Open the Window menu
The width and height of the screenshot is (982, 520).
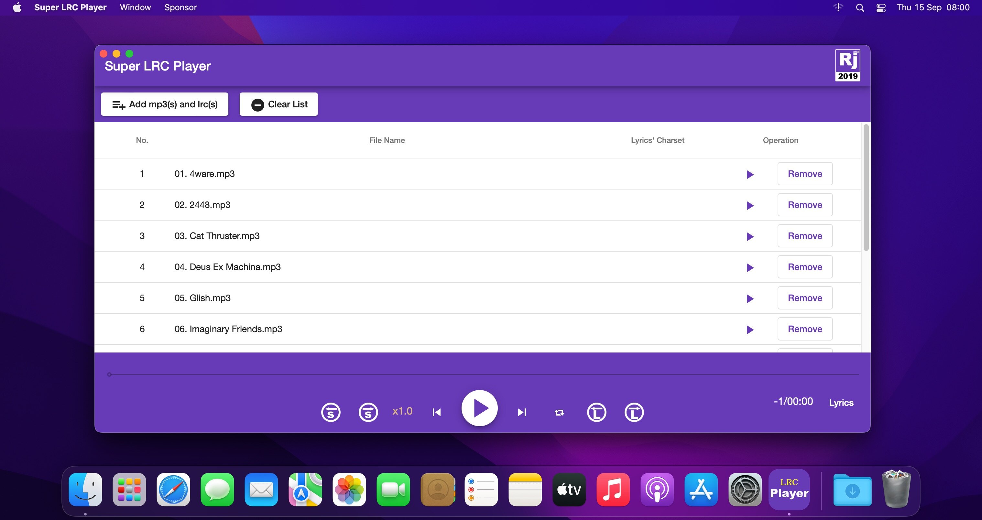135,7
